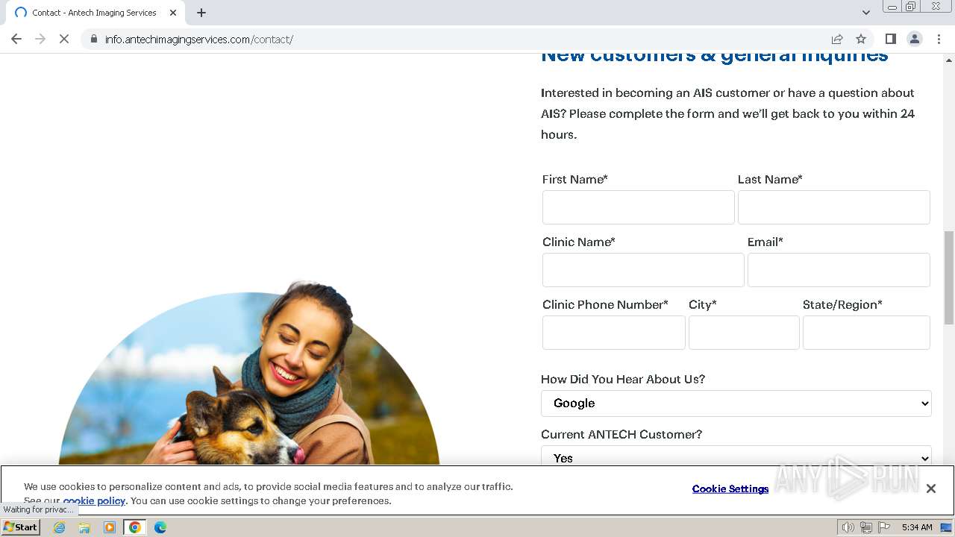The image size is (955, 537).
Task: Click the First Name field
Action: (x=639, y=207)
